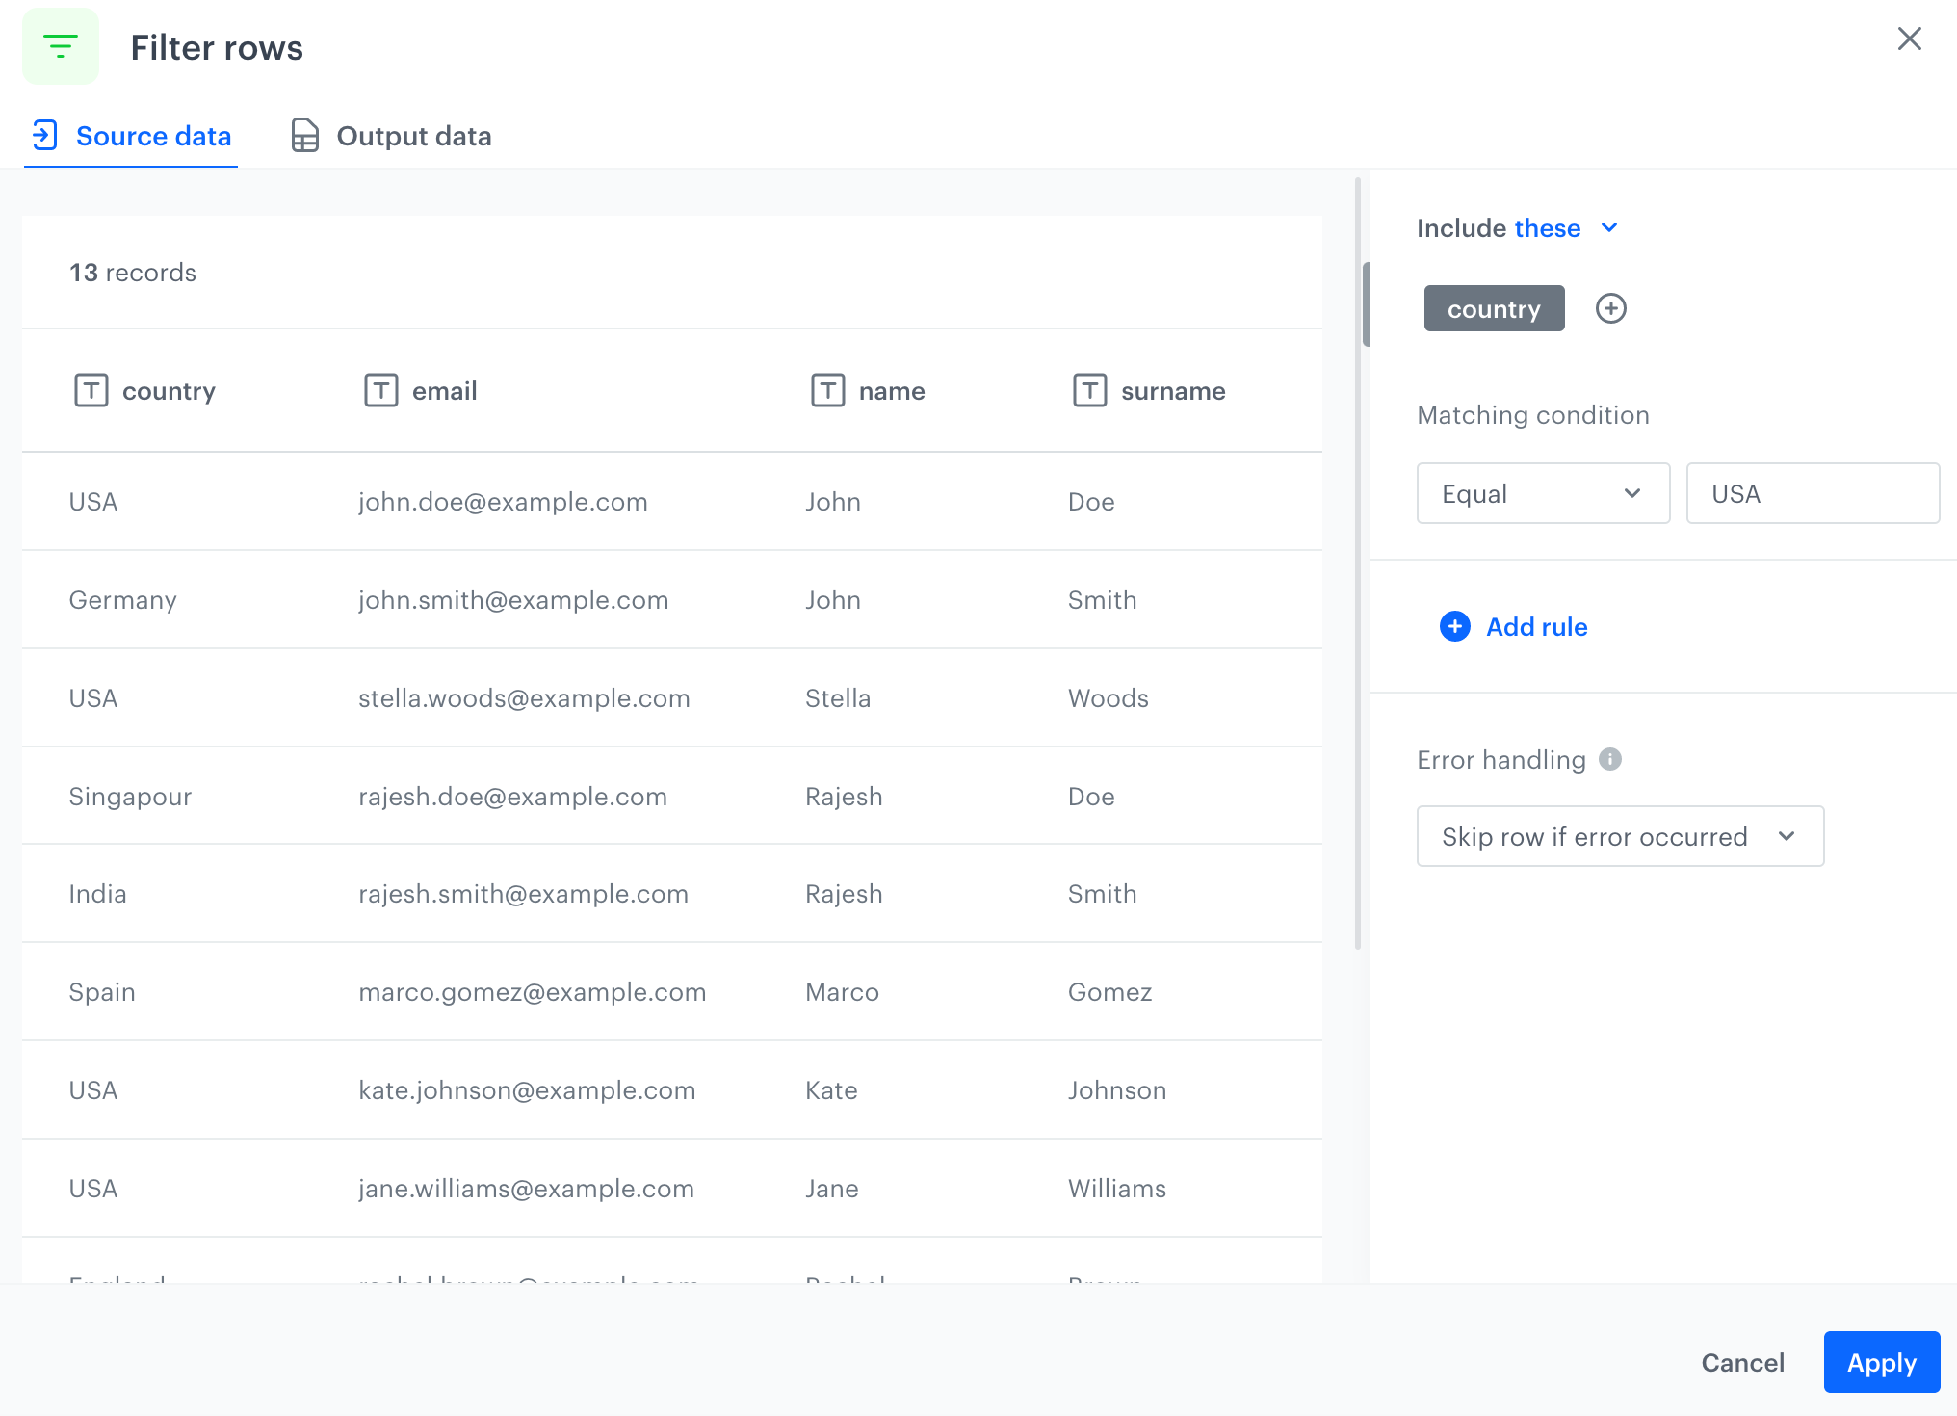Show Error handling info tooltip icon
Image resolution: width=1957 pixels, height=1416 pixels.
coord(1610,759)
